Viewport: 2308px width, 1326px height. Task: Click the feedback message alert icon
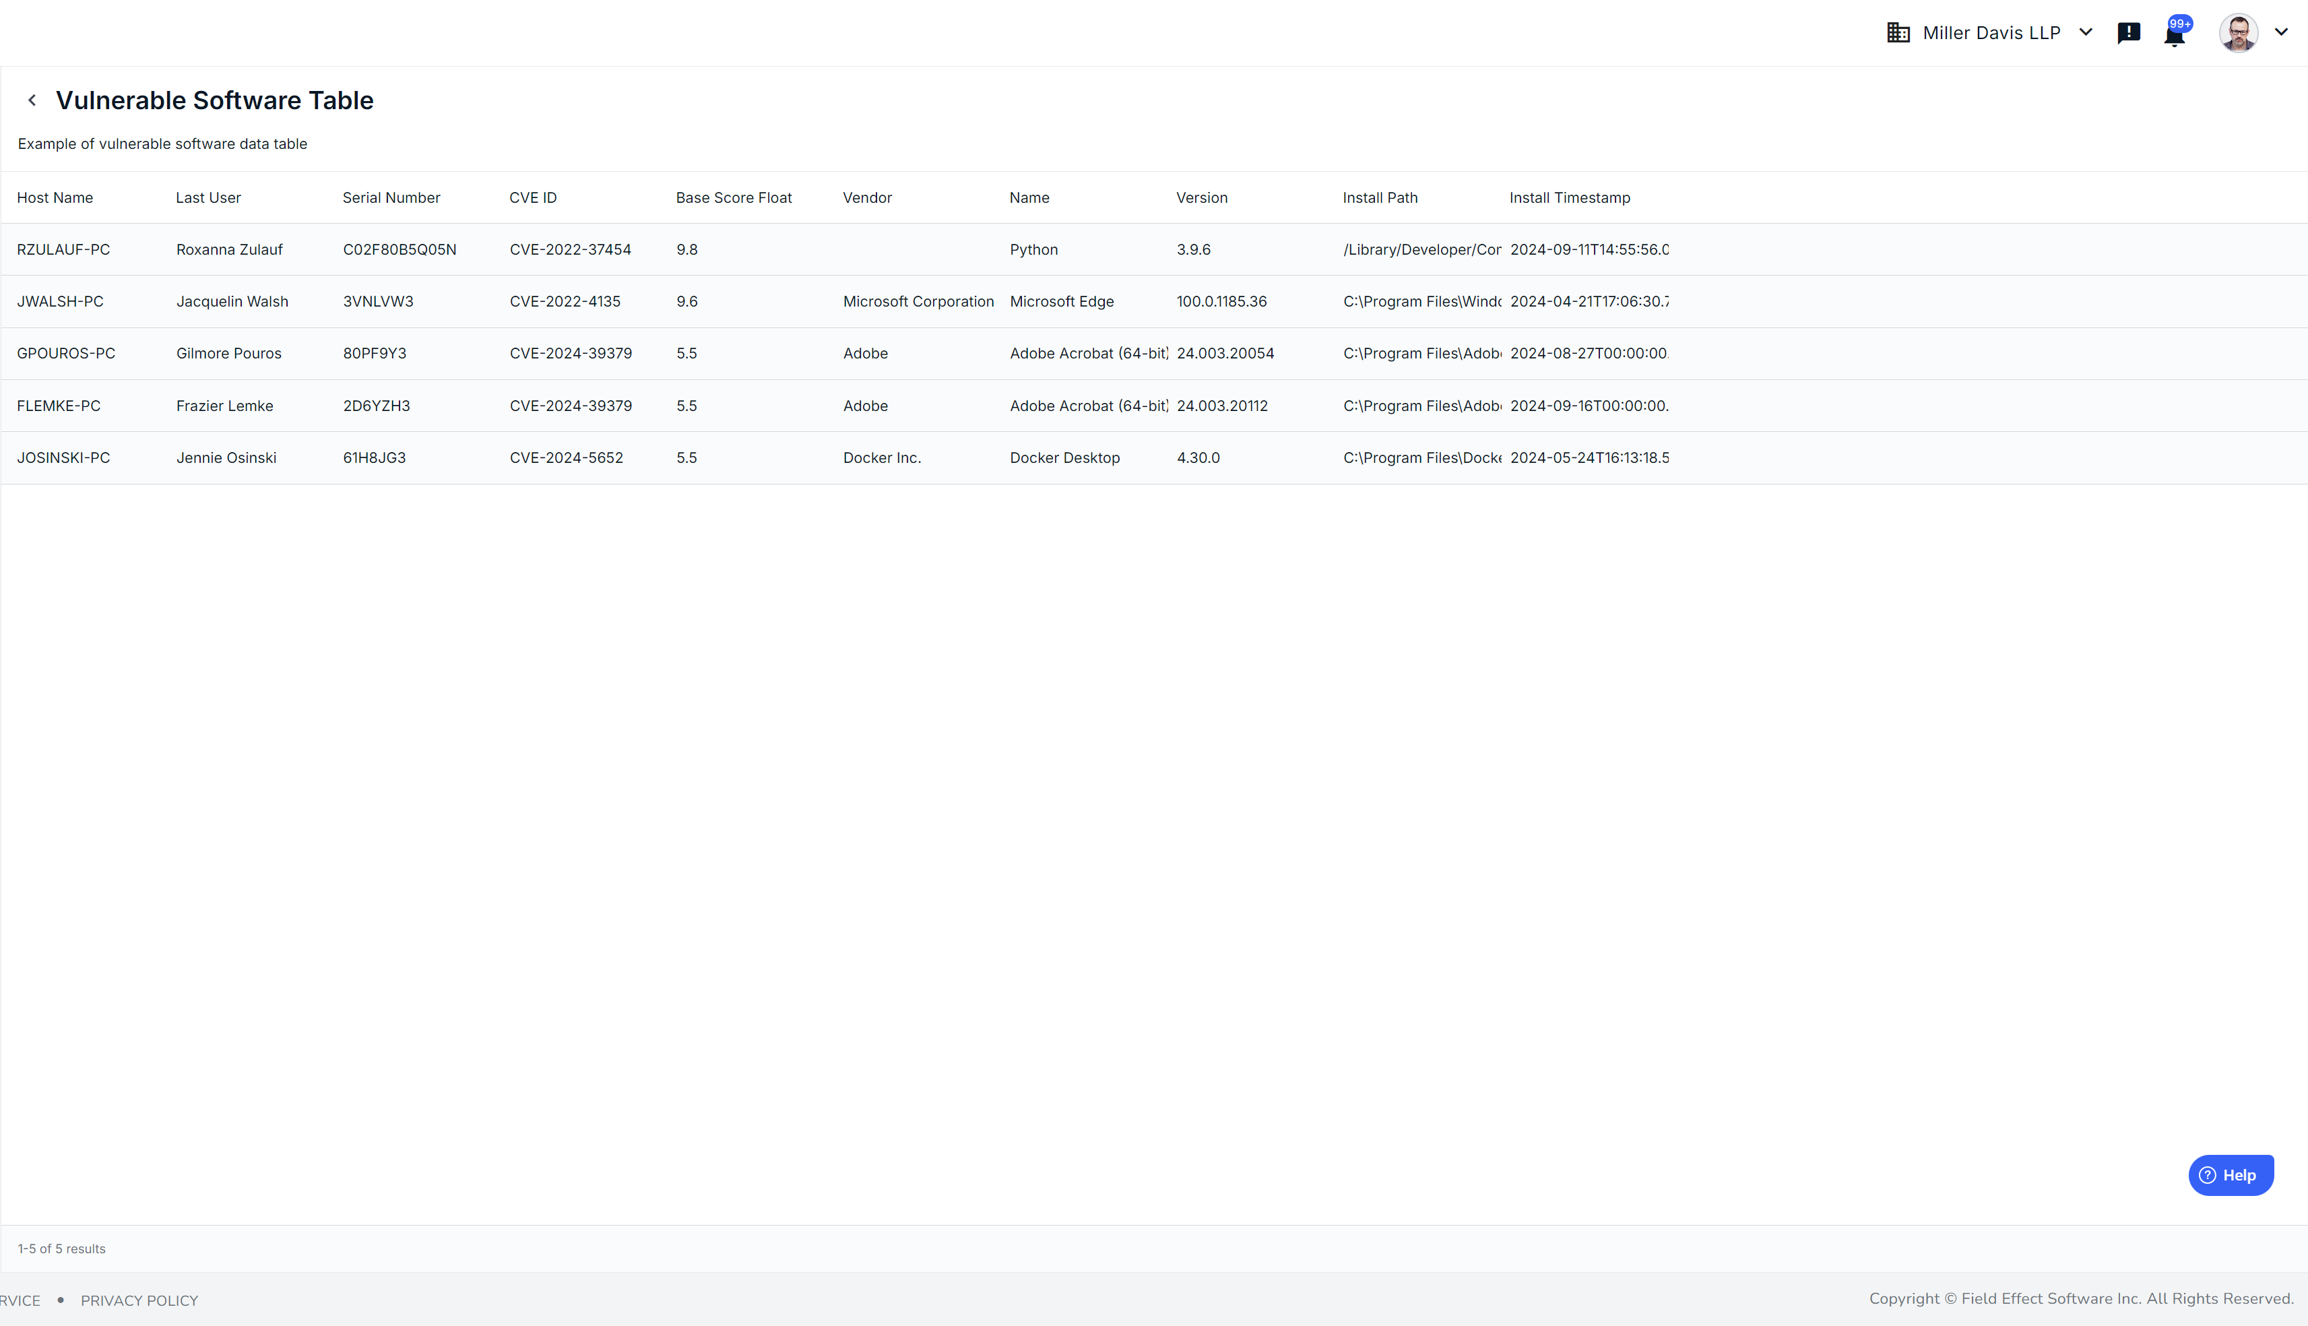point(2129,34)
